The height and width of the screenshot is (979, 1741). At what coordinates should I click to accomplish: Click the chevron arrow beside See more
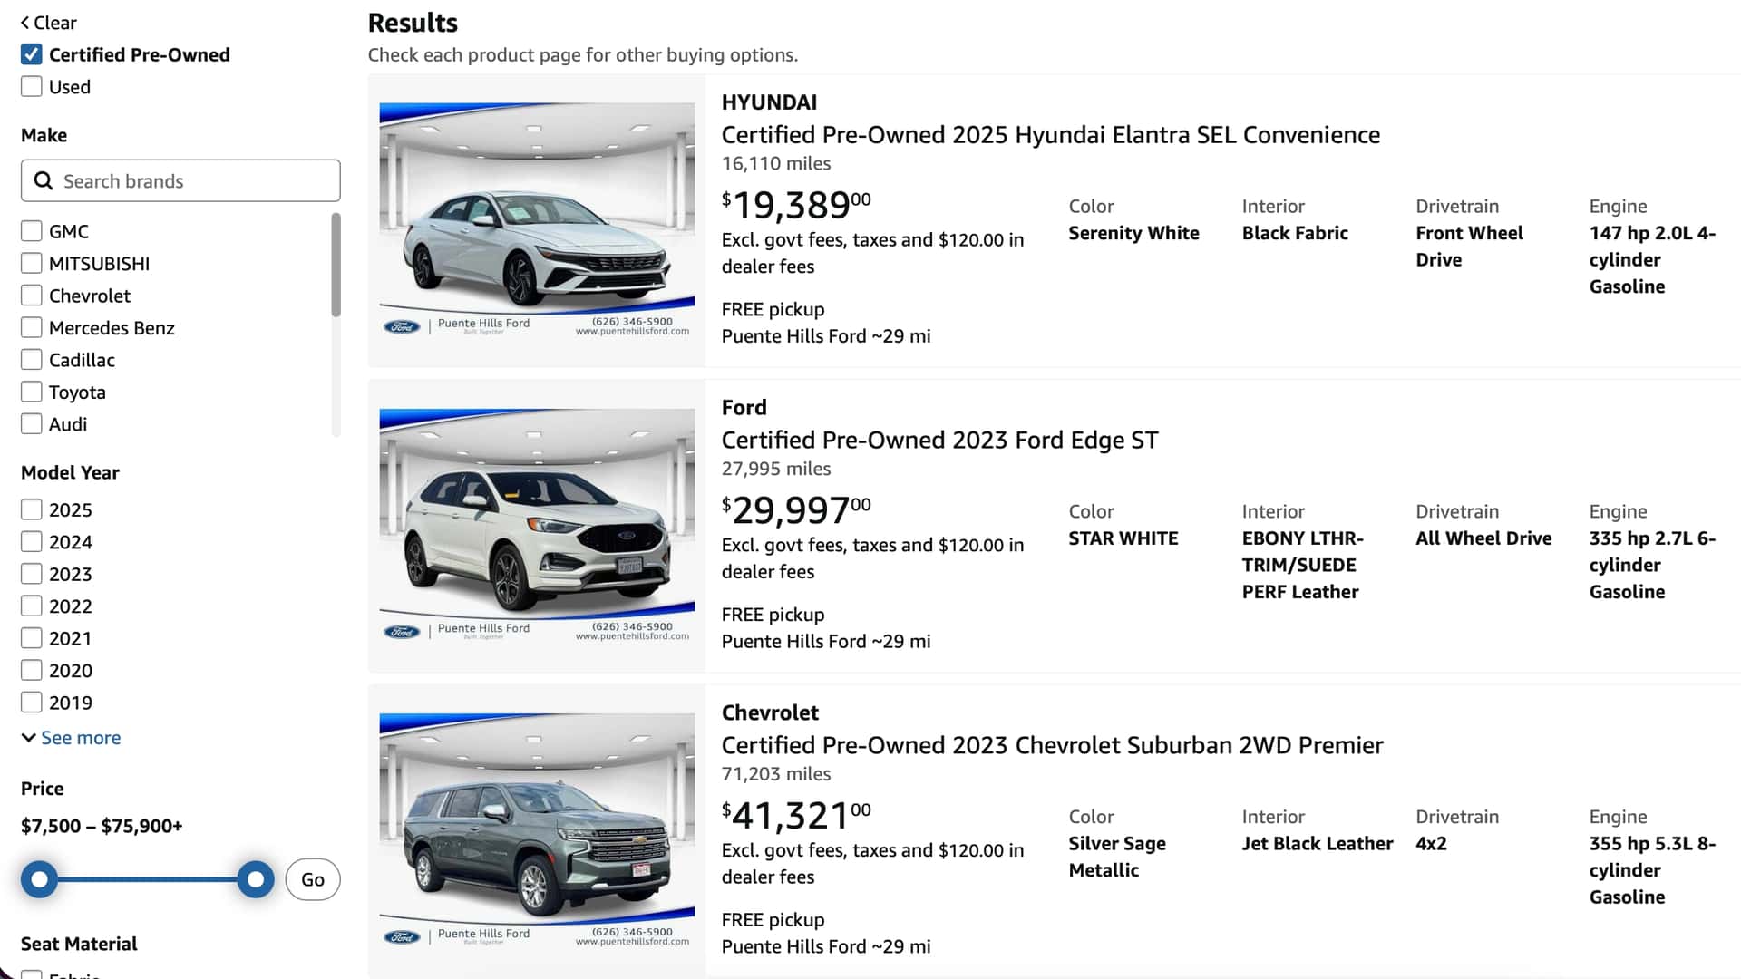28,738
